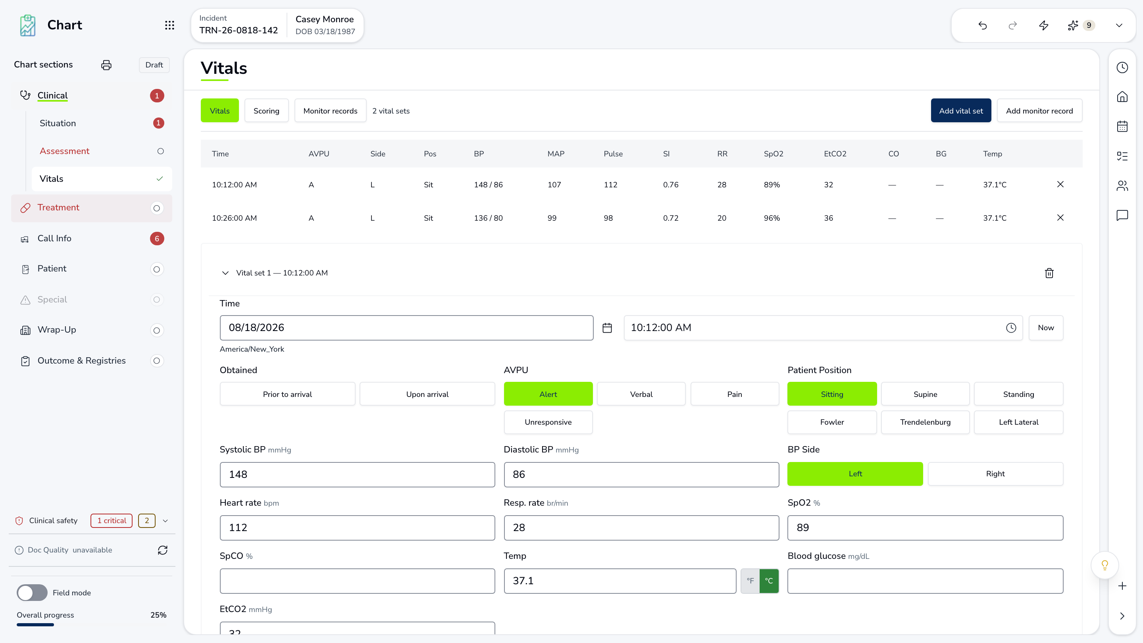The width and height of the screenshot is (1143, 643).
Task: Click Add monitor record button
Action: point(1039,110)
